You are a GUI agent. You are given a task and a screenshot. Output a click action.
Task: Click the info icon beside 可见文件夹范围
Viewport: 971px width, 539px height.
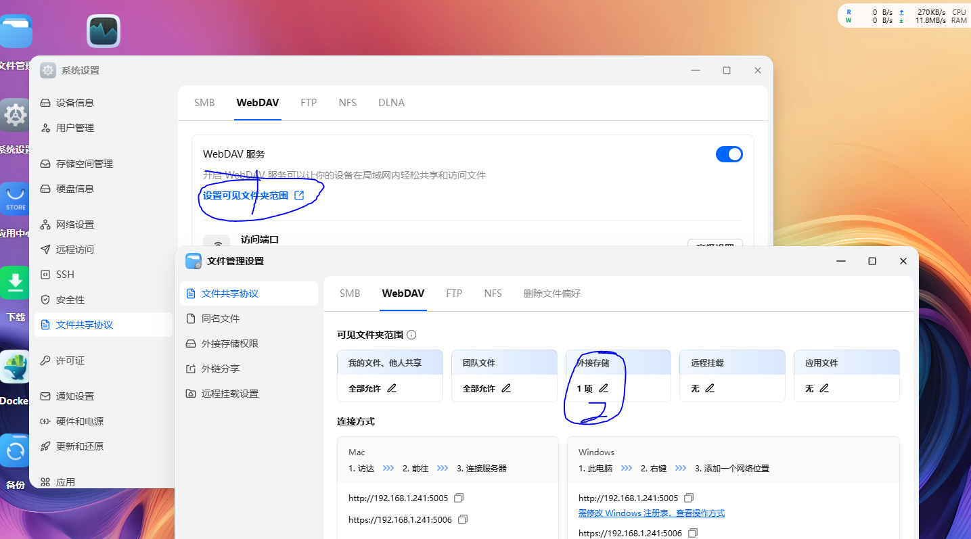click(411, 335)
